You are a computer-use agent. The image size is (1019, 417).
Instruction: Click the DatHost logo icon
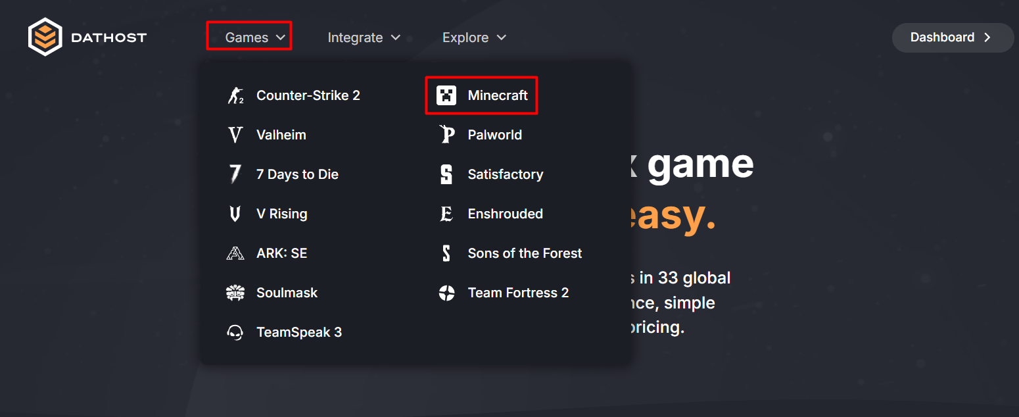(45, 37)
